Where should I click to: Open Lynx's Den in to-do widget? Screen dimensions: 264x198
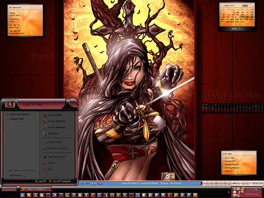pos(229,158)
